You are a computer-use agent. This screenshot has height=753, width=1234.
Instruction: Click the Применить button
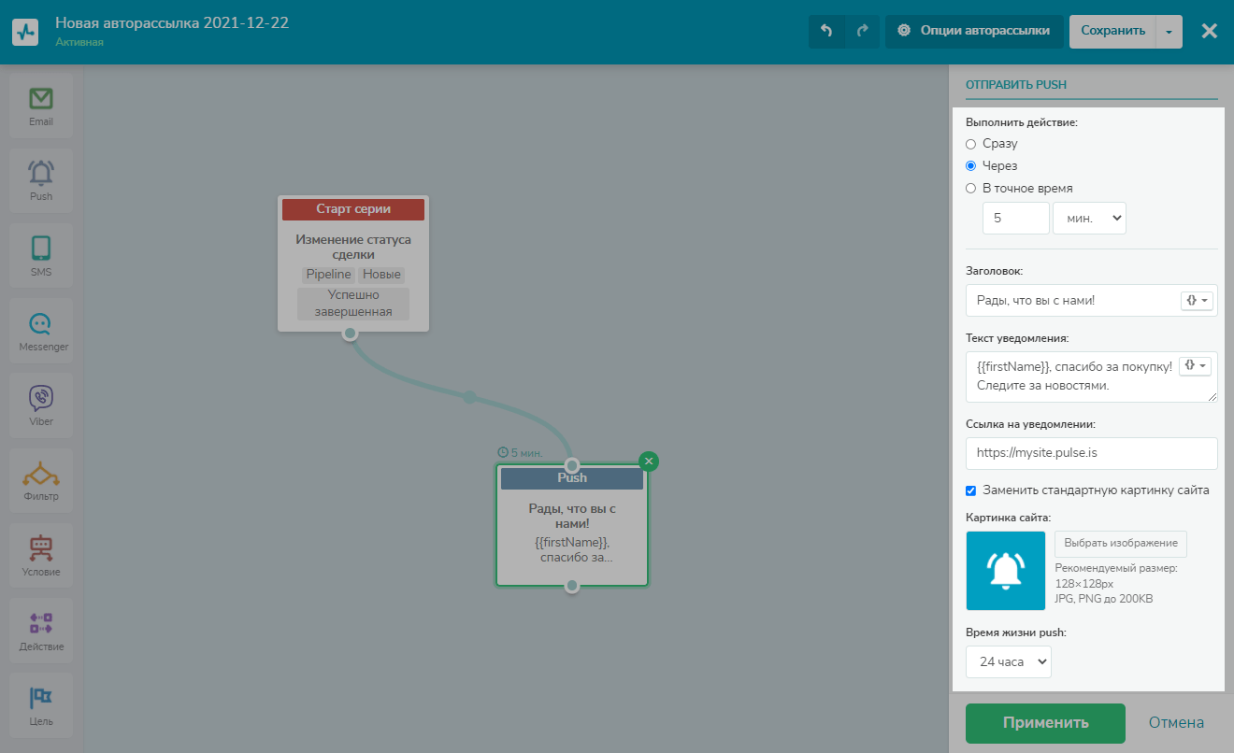click(1045, 723)
